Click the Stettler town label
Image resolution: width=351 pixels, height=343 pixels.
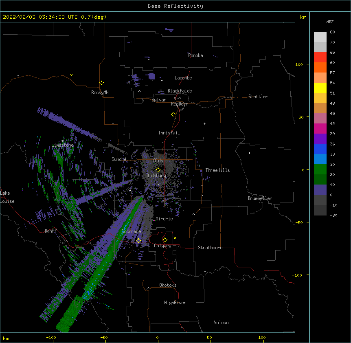[x=258, y=97]
